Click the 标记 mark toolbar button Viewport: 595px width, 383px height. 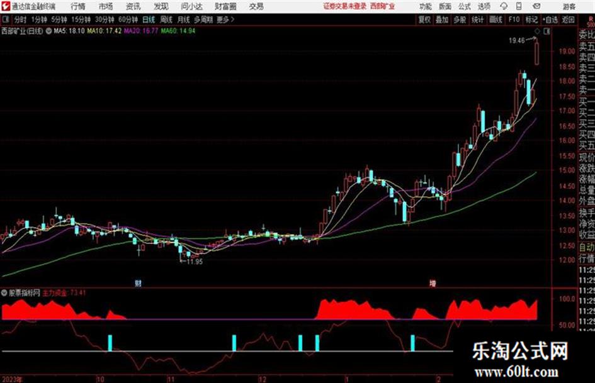(x=531, y=19)
